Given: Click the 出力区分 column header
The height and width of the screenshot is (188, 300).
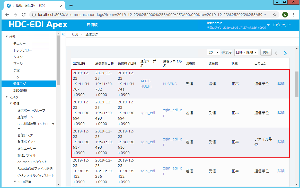Looking at the screenshot, I should 261,64.
